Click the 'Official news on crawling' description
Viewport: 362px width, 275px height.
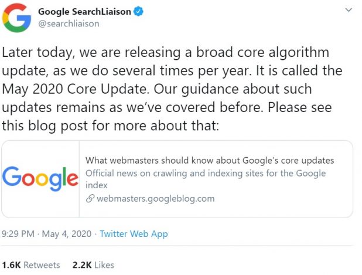[x=206, y=179]
